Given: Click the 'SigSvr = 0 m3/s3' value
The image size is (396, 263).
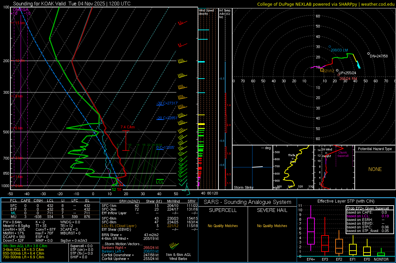Looking at the screenshot, I should pyautogui.click(x=74, y=241).
